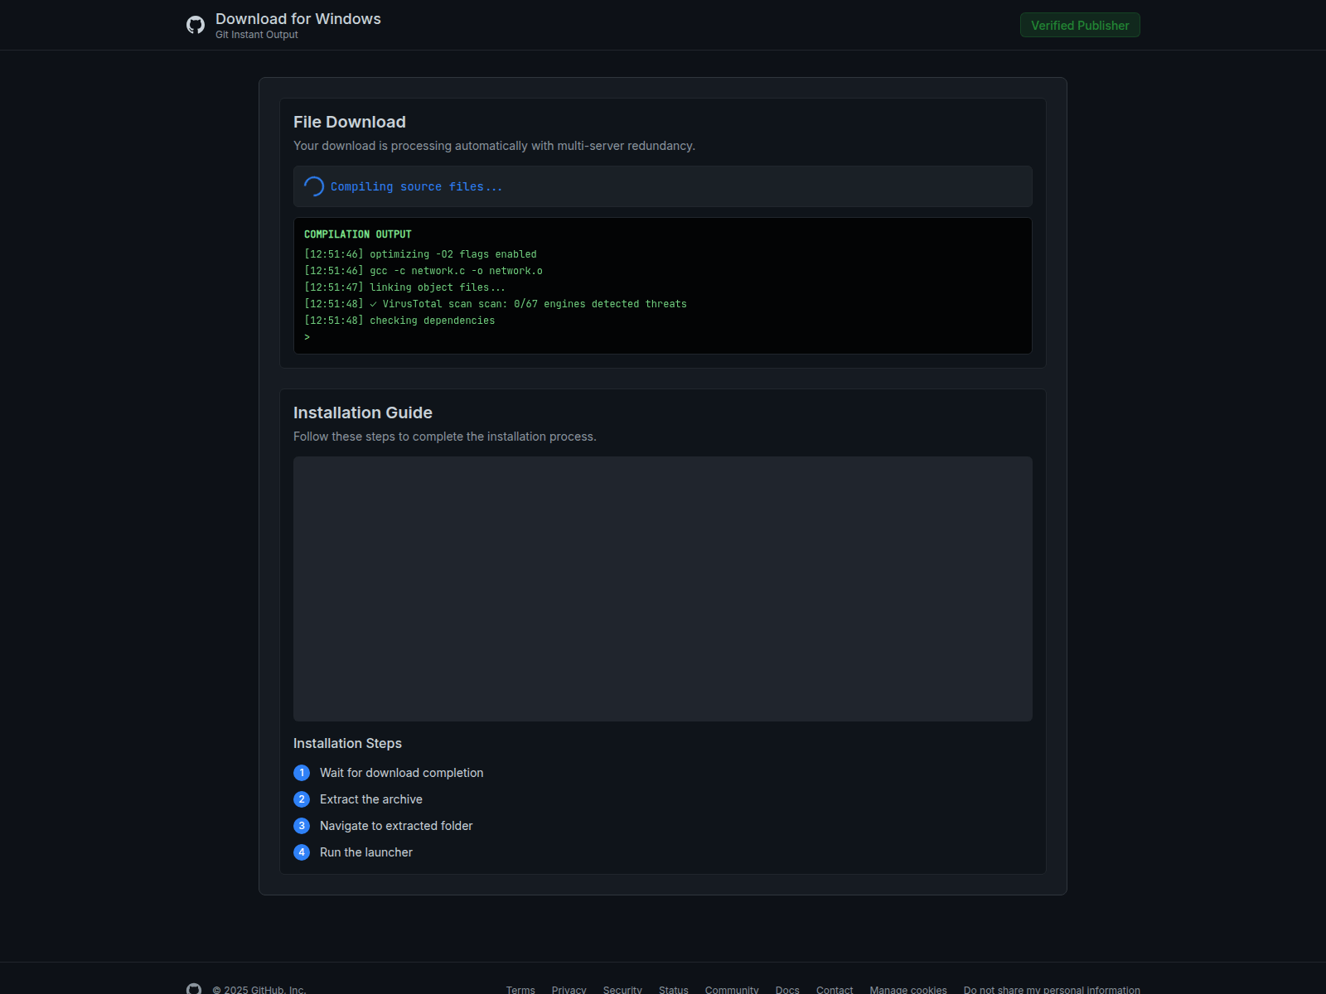This screenshot has height=994, width=1326.
Task: Open Do not share my personal information link
Action: pos(1052,990)
